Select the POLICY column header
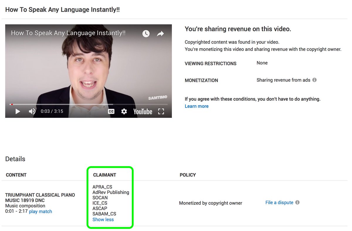352x231 pixels. 188,175
